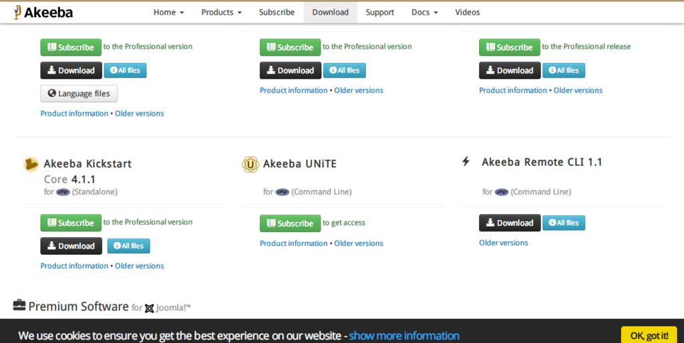The image size is (684, 343).
Task: Download Akeeba Remote CLI 1.1
Action: tap(509, 223)
